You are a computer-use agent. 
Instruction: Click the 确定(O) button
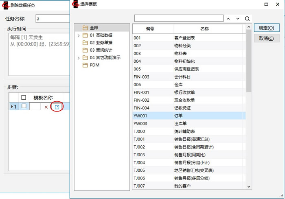pyautogui.click(x=267, y=28)
